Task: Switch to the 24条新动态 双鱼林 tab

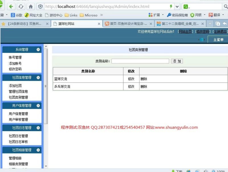Action: pyautogui.click(x=25, y=24)
